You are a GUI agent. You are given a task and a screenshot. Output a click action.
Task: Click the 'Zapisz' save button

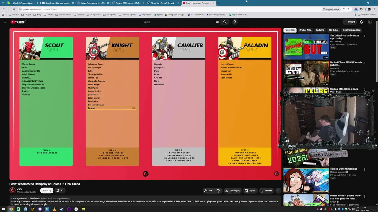click(250, 191)
